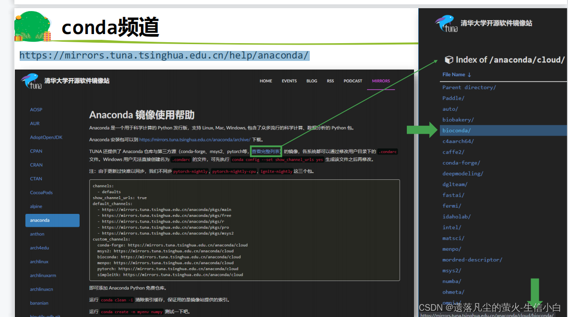568x317 pixels.
Task: Click the conda create -n myenv numpy command
Action: point(131,312)
